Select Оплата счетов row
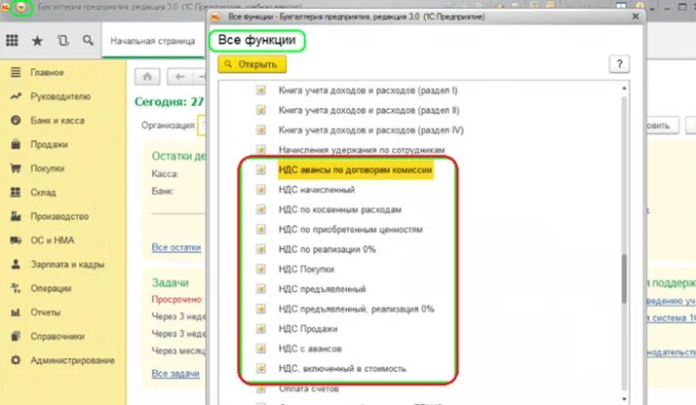The width and height of the screenshot is (696, 405). click(x=308, y=388)
